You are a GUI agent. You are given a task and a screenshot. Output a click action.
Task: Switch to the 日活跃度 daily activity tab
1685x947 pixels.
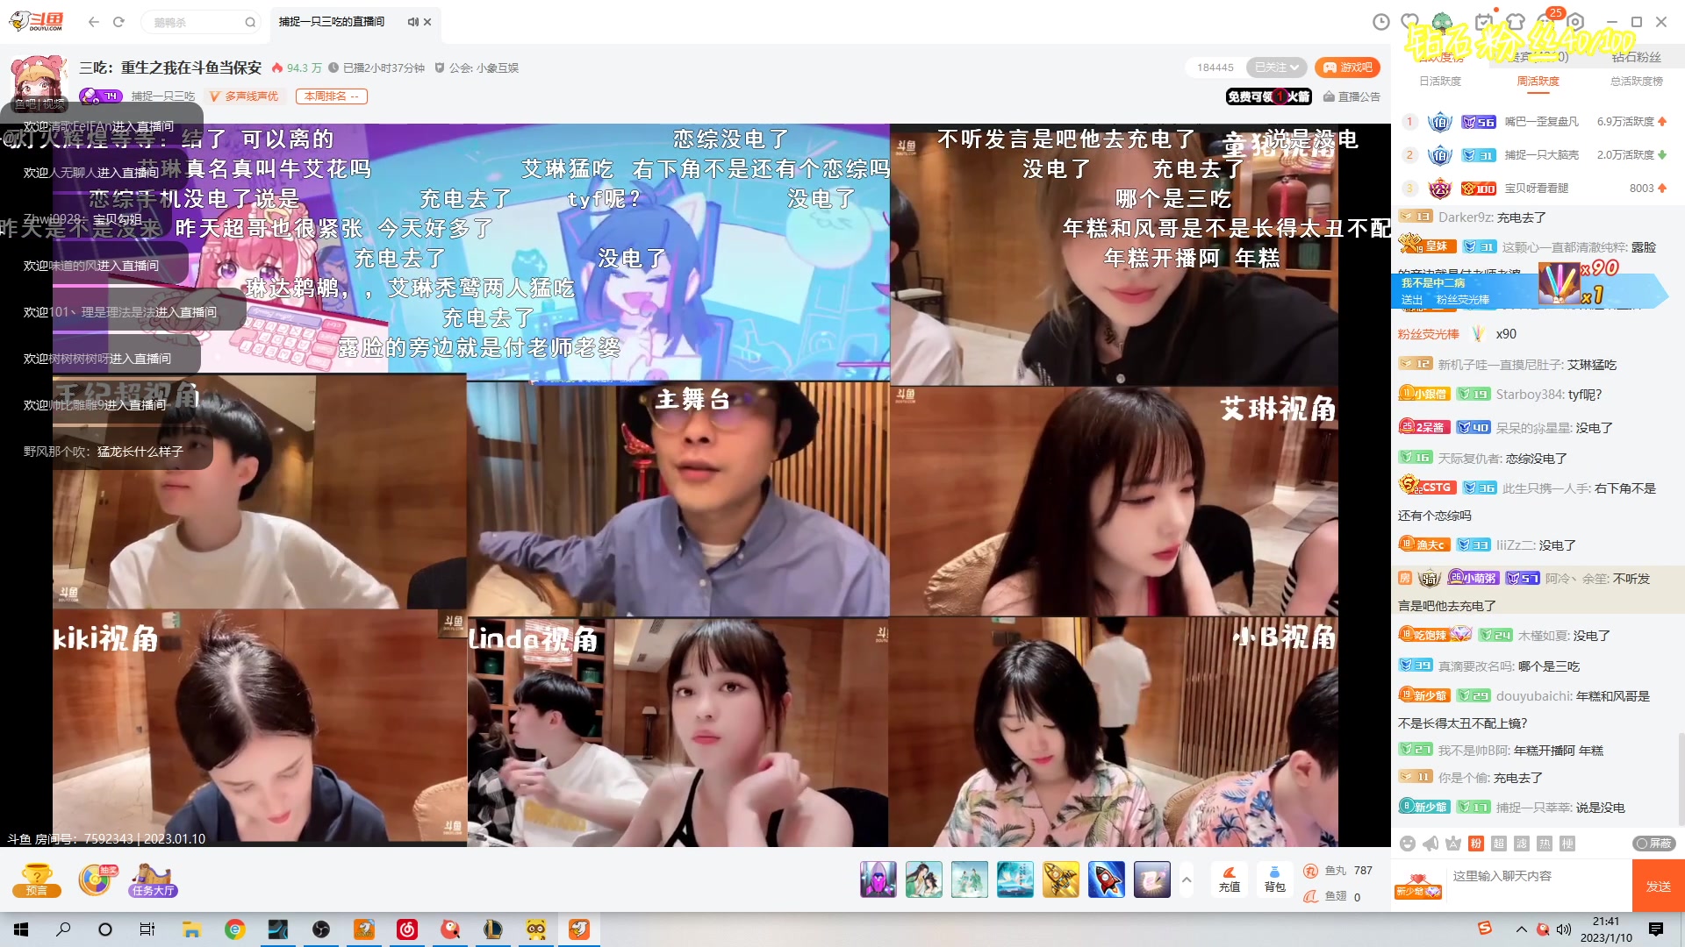pos(1439,81)
